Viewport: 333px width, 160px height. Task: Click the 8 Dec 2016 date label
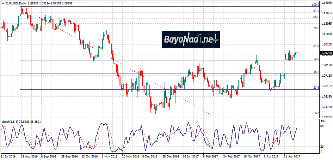point(149,156)
